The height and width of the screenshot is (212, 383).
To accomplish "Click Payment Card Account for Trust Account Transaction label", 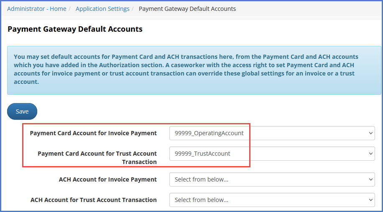I will (97, 157).
